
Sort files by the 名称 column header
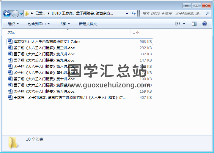click(x=11, y=33)
